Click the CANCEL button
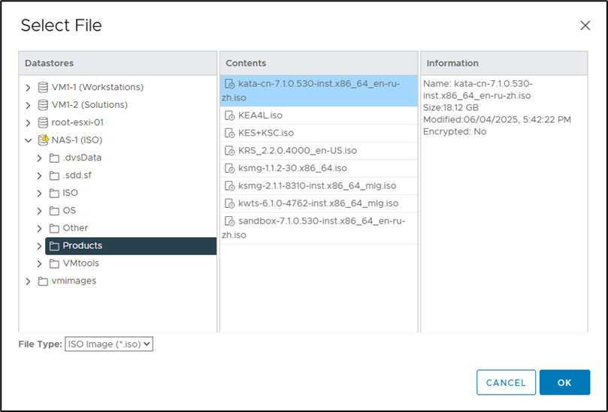608x412 pixels. click(x=506, y=383)
